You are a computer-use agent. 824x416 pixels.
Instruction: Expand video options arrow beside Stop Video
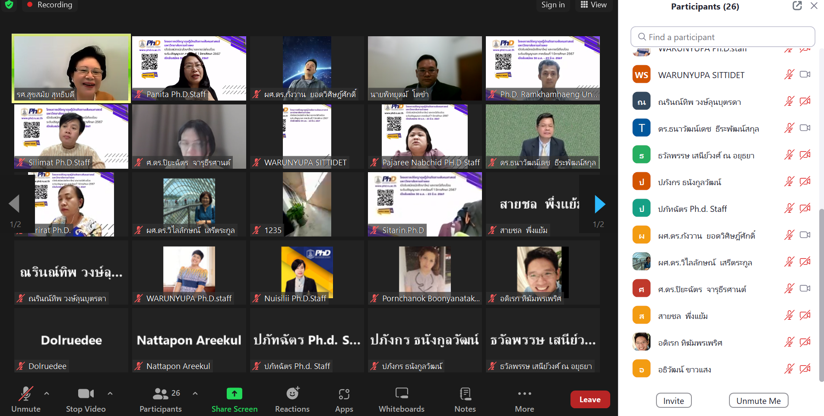(x=110, y=394)
